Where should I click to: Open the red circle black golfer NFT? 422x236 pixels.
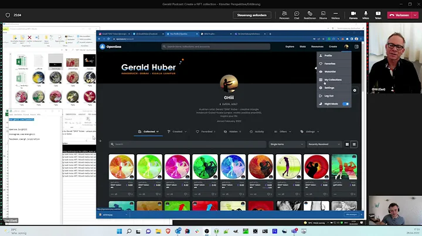pos(316,167)
